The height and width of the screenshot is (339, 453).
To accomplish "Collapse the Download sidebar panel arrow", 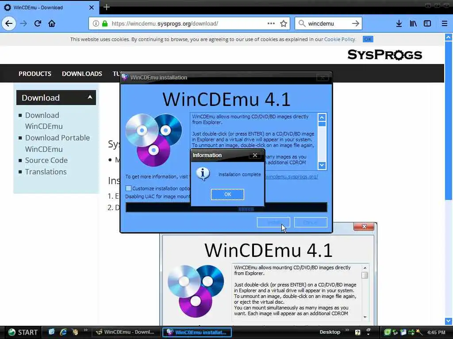I will 90,98.
